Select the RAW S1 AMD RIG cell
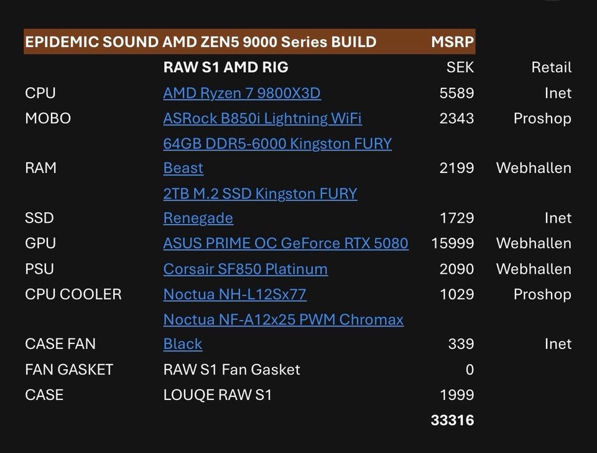597x453 pixels. point(226,67)
